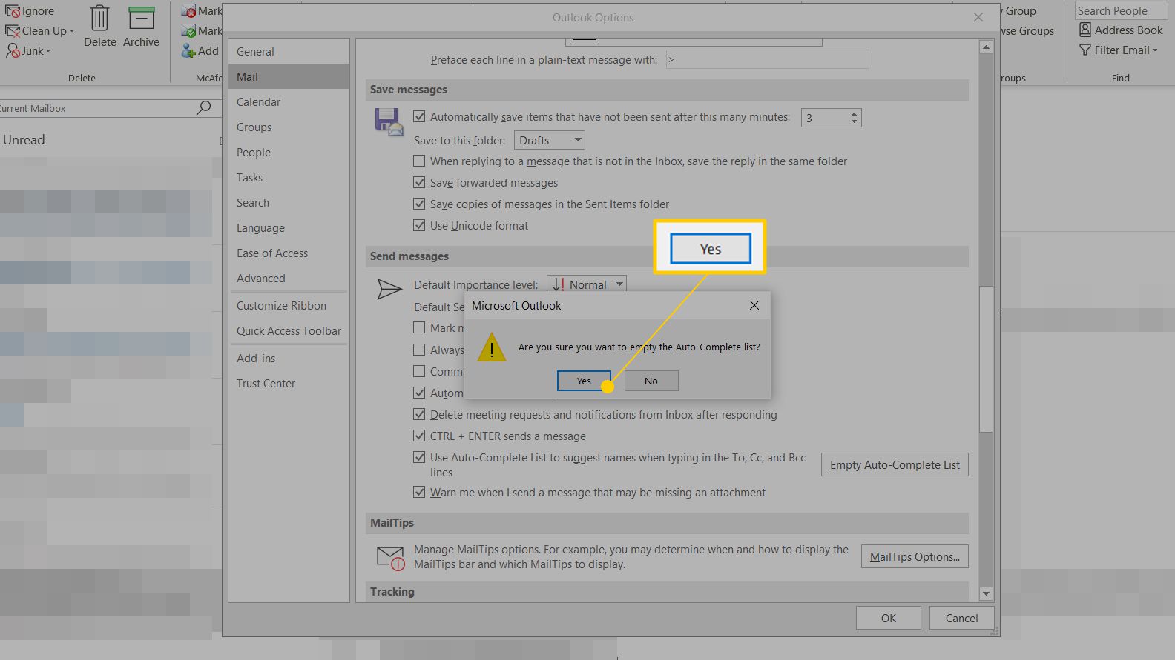Toggle save reply in same folder checkbox
This screenshot has height=660, width=1175.
click(x=419, y=161)
